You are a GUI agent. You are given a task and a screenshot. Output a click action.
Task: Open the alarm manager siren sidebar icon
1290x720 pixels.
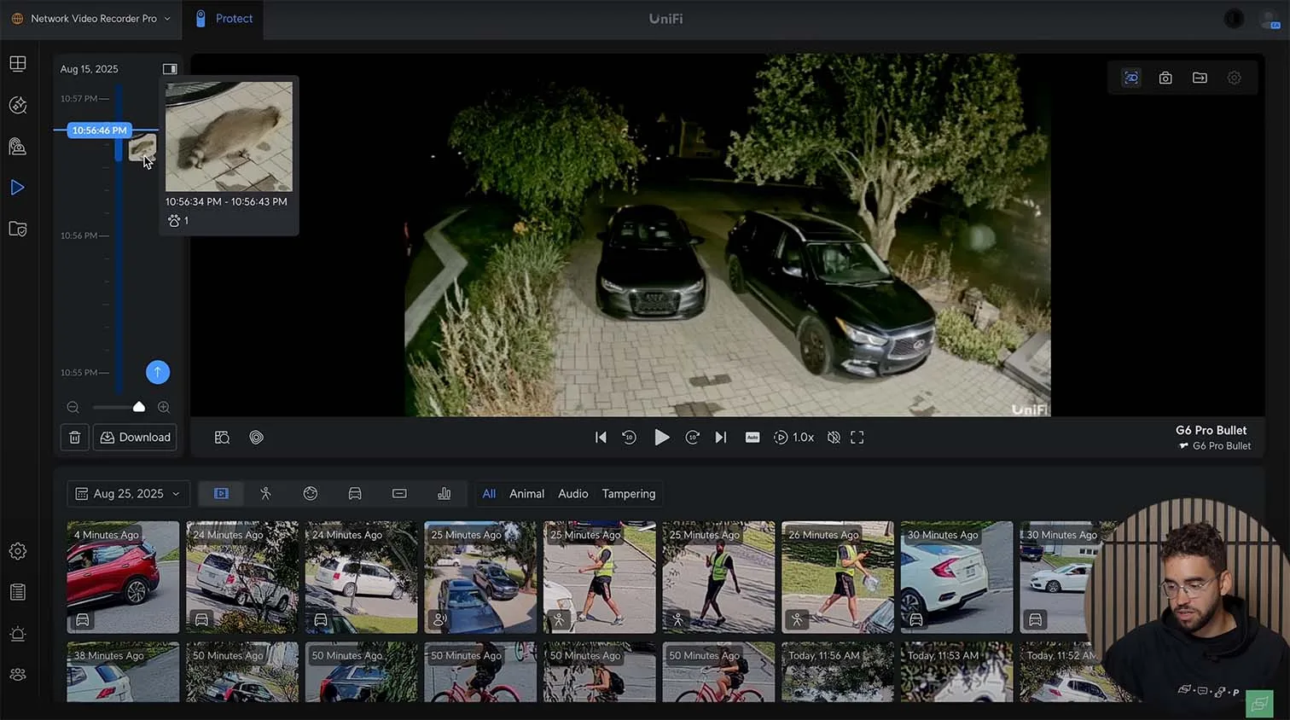click(18, 634)
